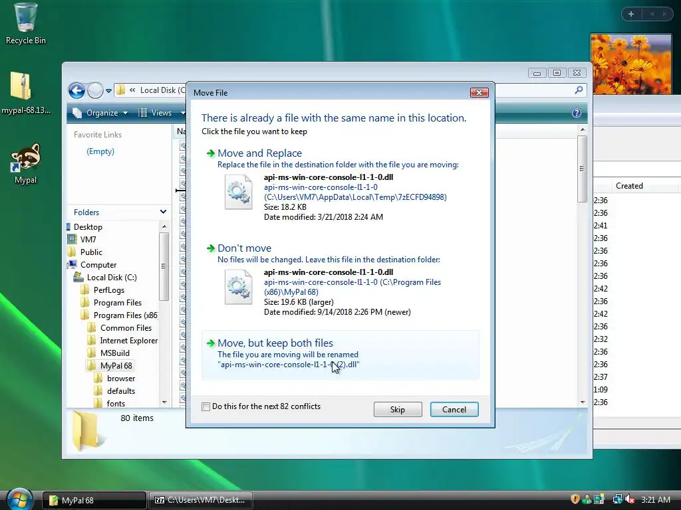
Task: Switch to MyPal 68 taskbar window
Action: [x=94, y=500]
